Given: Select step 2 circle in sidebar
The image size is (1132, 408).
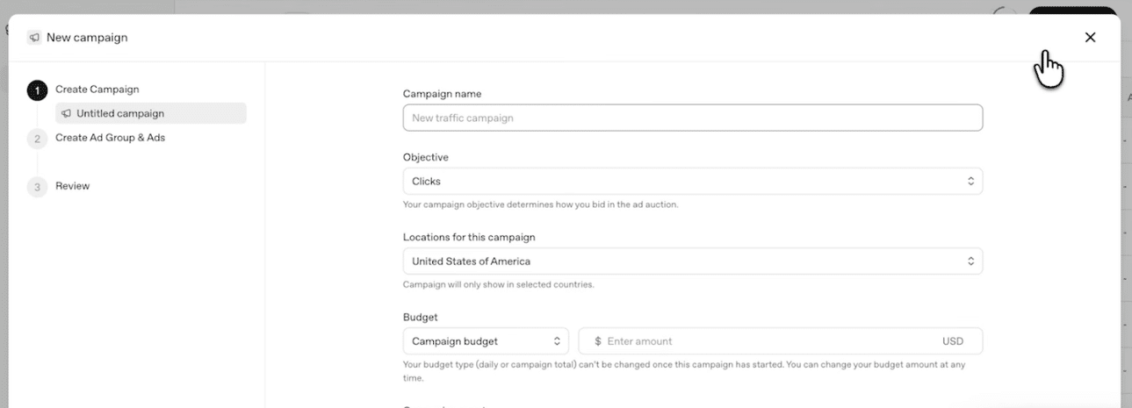Looking at the screenshot, I should point(37,139).
